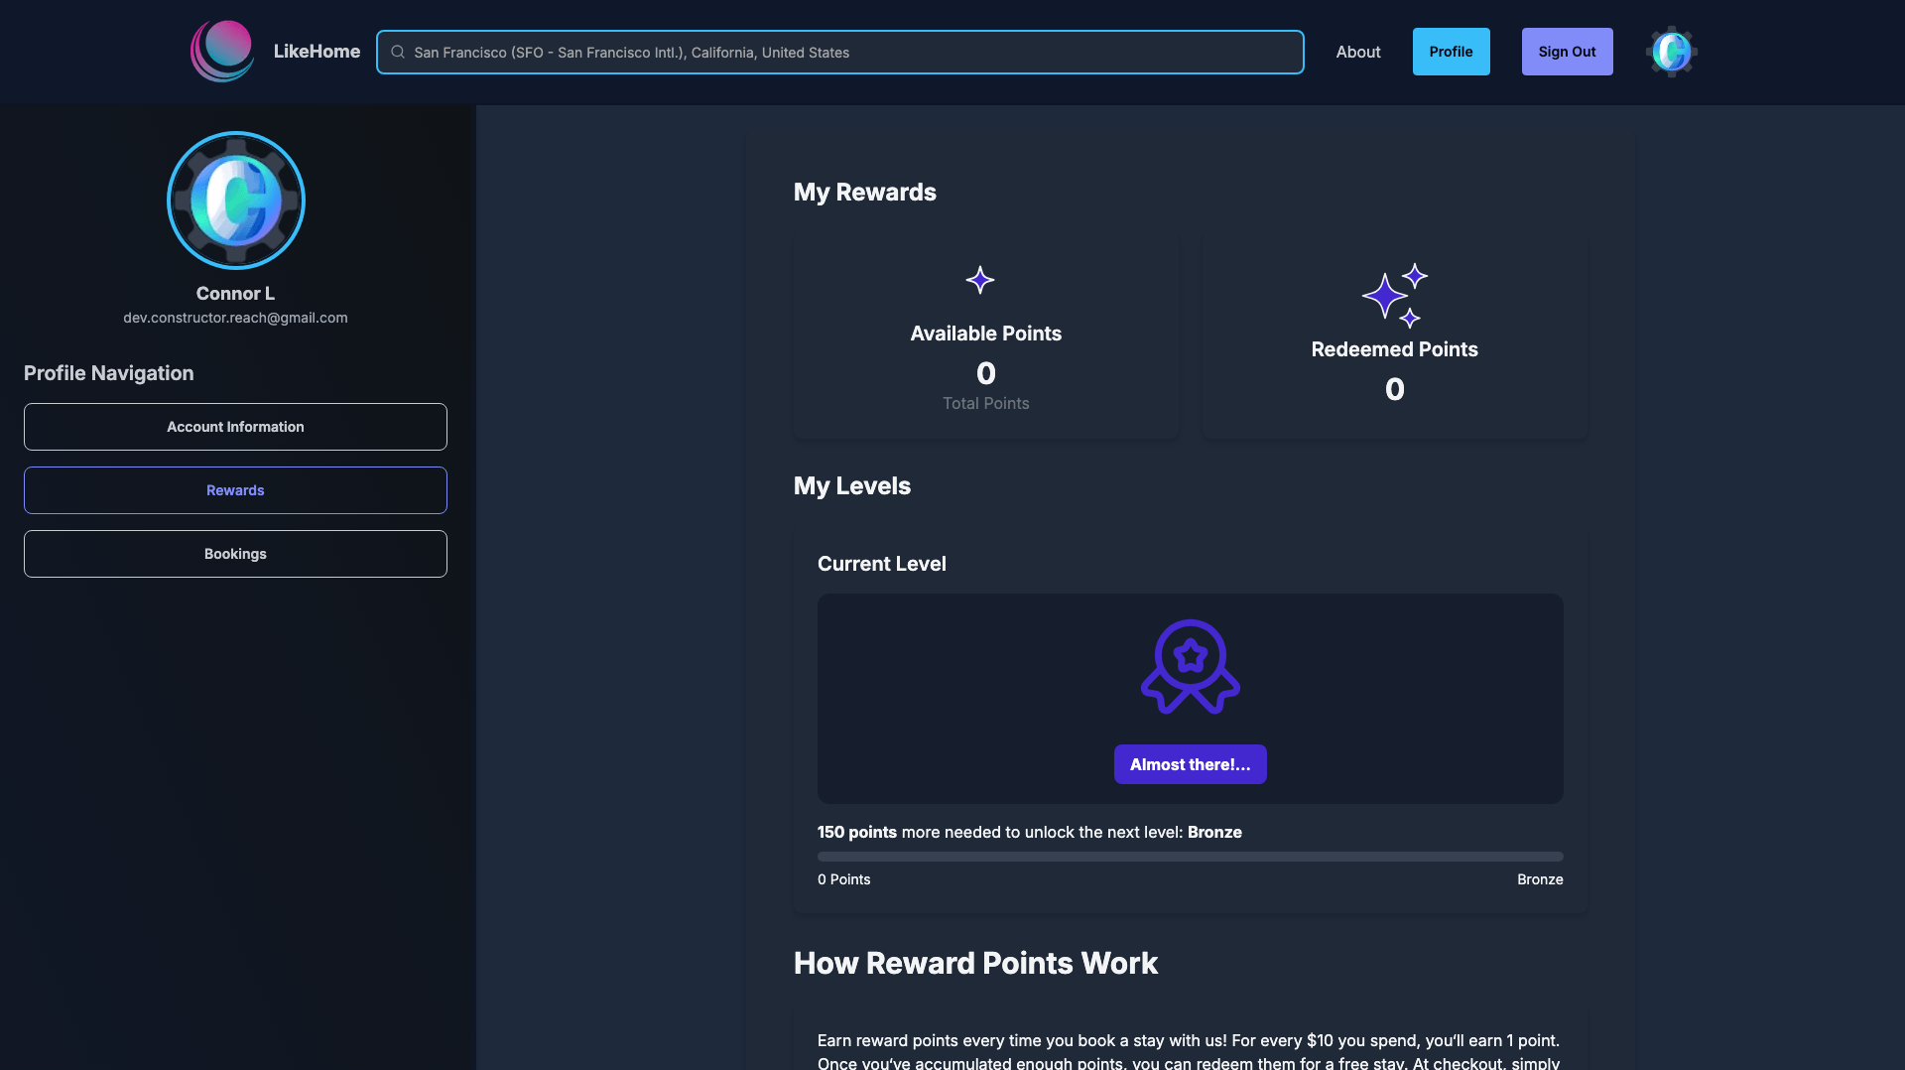
Task: Select the Rewards navigation item
Action: pyautogui.click(x=235, y=489)
